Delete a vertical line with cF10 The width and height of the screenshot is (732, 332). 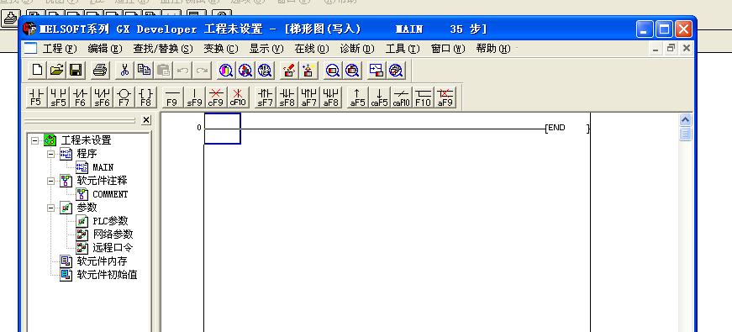pos(238,97)
